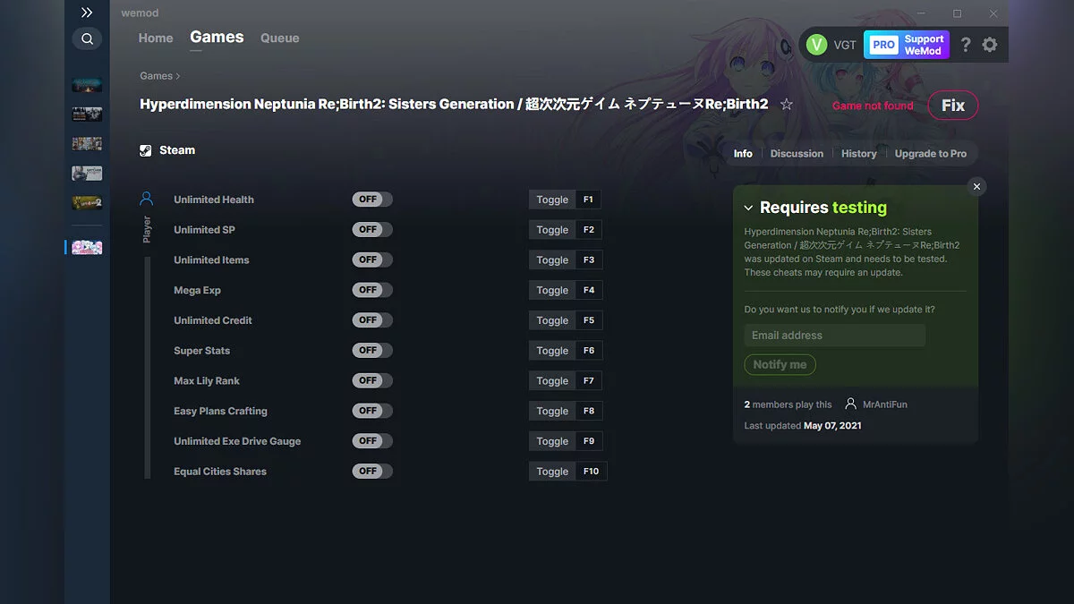Open the third game thumbnail in sidebar
Image resolution: width=1074 pixels, height=604 pixels.
coord(87,144)
